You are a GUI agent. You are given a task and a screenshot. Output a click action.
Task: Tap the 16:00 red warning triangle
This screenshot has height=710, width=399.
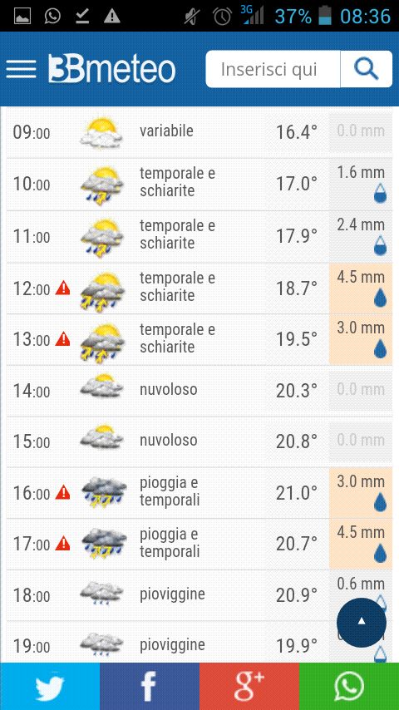[63, 491]
